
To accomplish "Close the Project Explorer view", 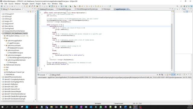I will [x=22, y=9].
